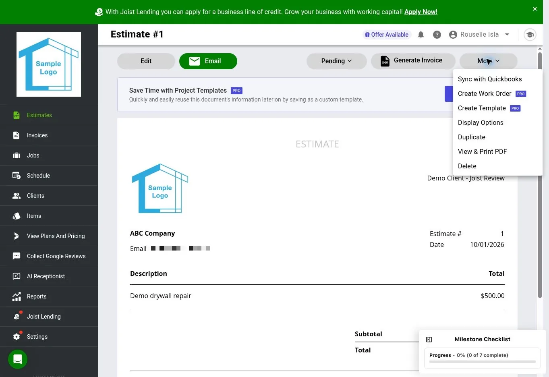Click the estimate date 10/01/2026

(487, 245)
